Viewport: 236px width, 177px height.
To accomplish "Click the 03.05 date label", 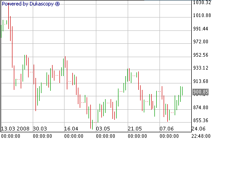I will [x=103, y=129].
